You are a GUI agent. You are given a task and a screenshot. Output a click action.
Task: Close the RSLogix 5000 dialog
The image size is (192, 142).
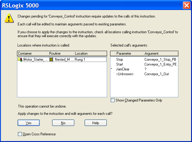187,5
